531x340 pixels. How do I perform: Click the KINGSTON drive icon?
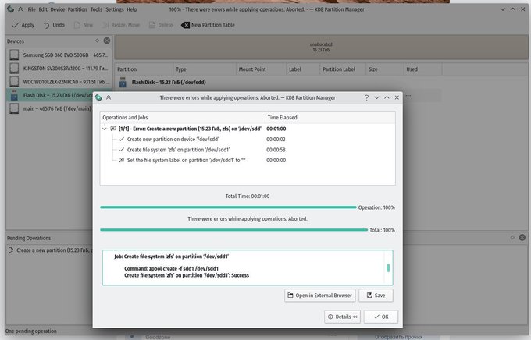coord(14,69)
